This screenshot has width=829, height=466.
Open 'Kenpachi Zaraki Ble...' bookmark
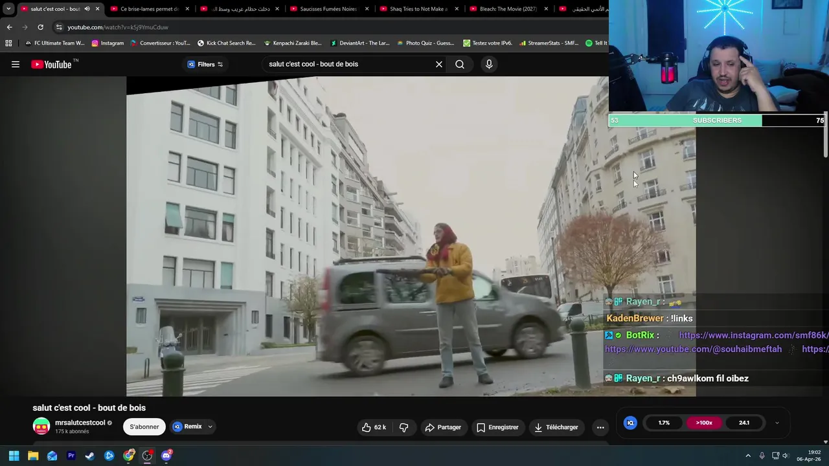(x=293, y=43)
